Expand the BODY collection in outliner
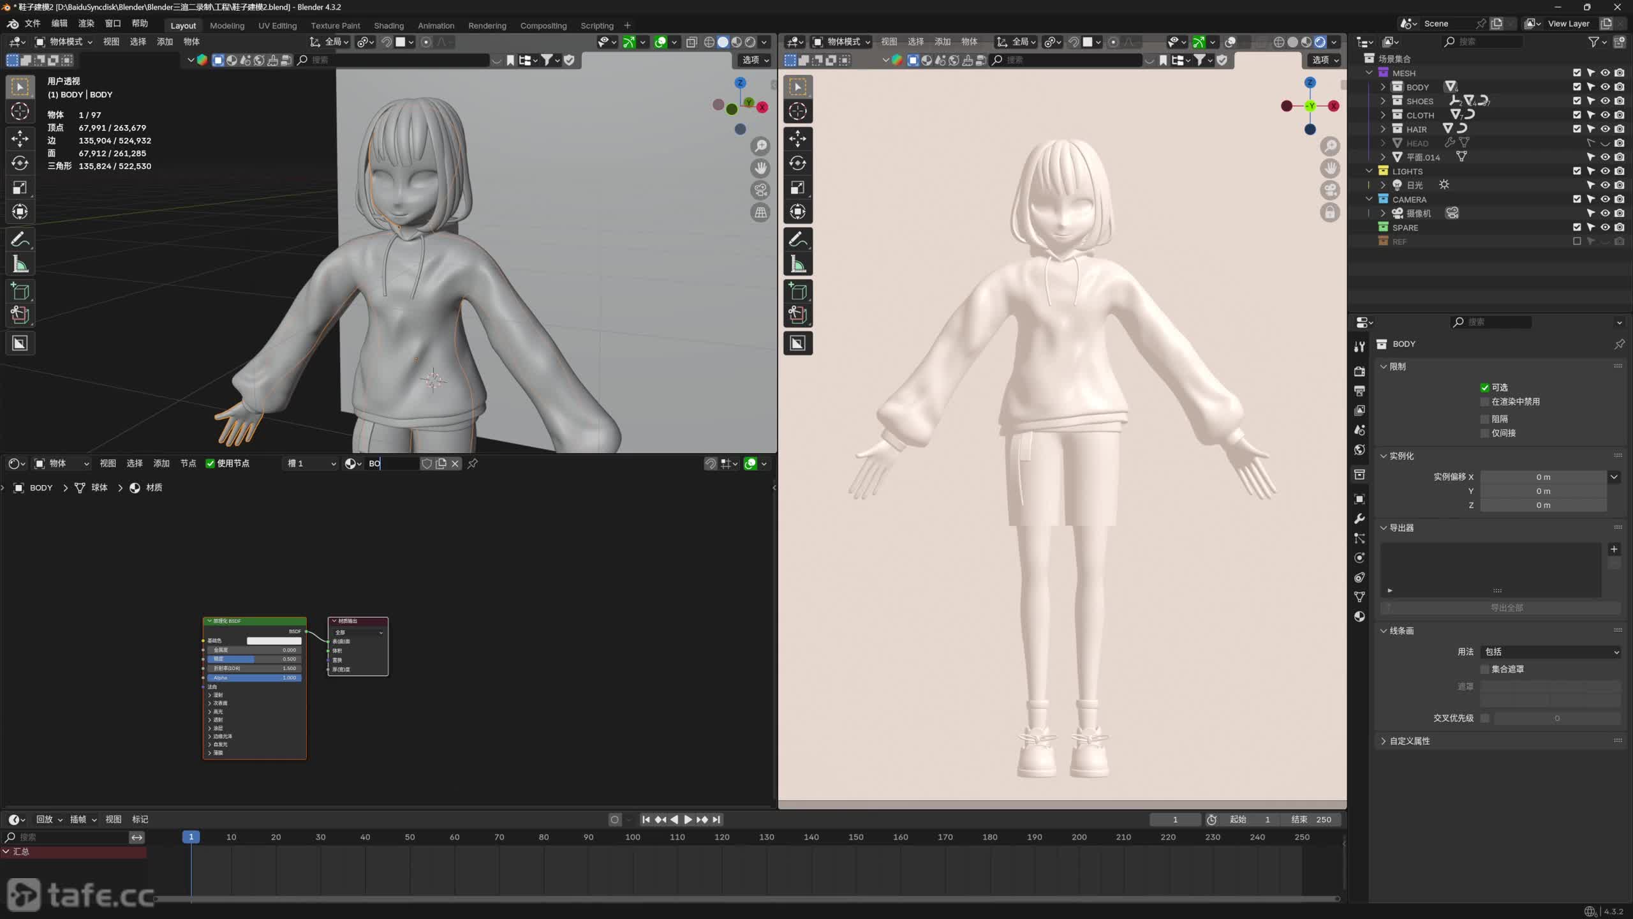The image size is (1633, 919). [x=1383, y=87]
